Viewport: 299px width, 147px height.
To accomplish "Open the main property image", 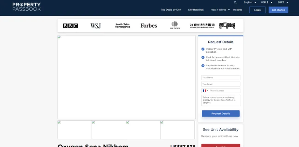I will point(127,77).
